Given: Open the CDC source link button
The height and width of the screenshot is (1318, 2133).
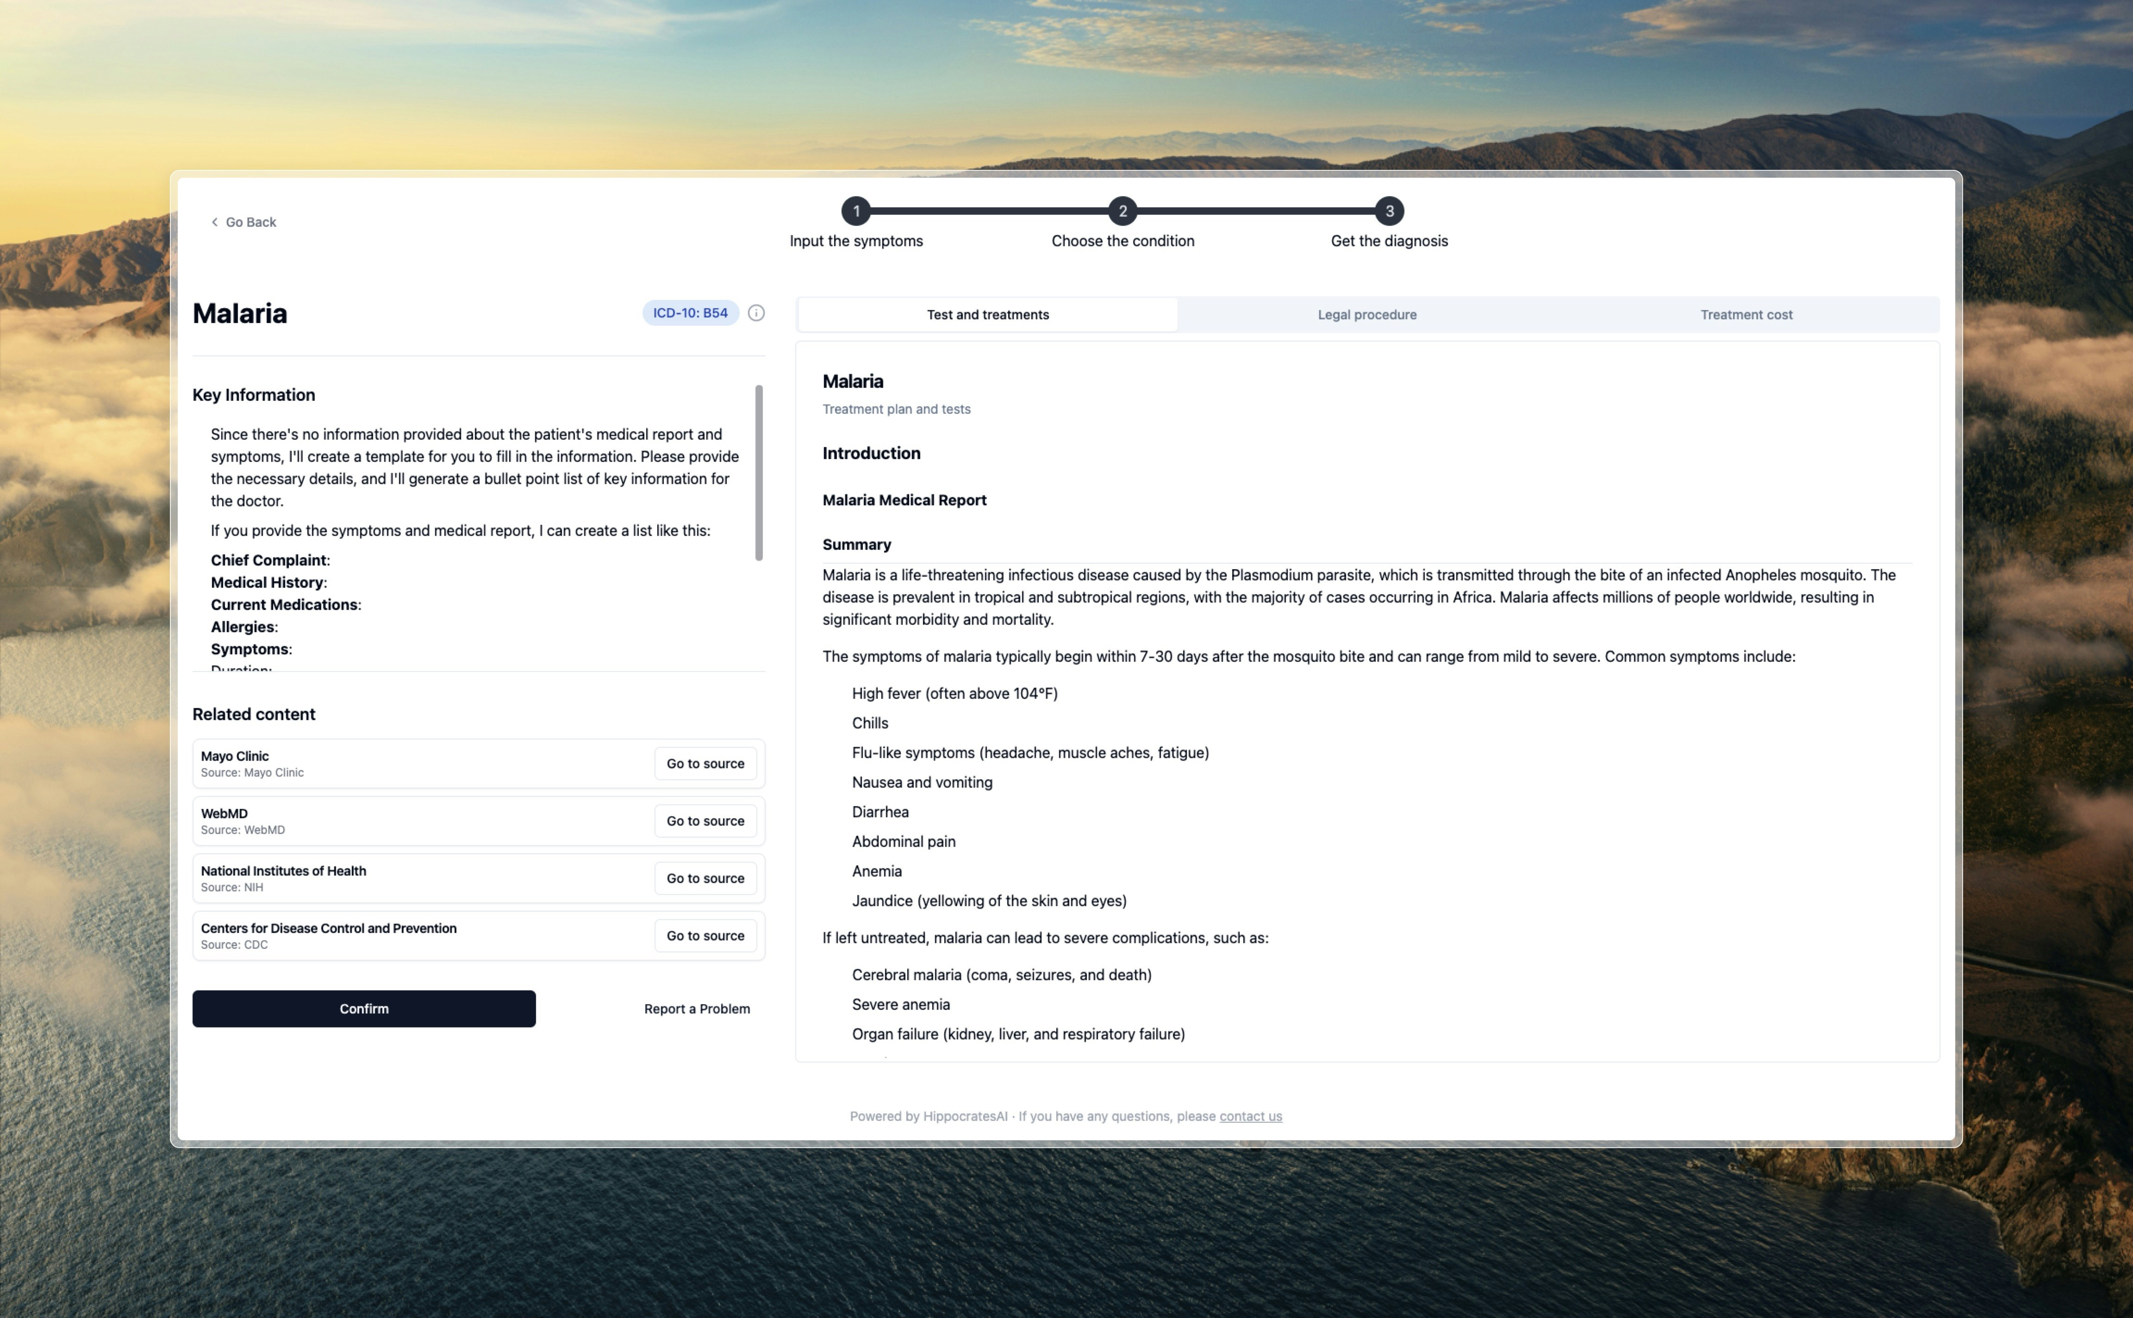Looking at the screenshot, I should 705,936.
